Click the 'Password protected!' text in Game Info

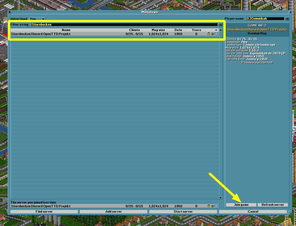257,63
